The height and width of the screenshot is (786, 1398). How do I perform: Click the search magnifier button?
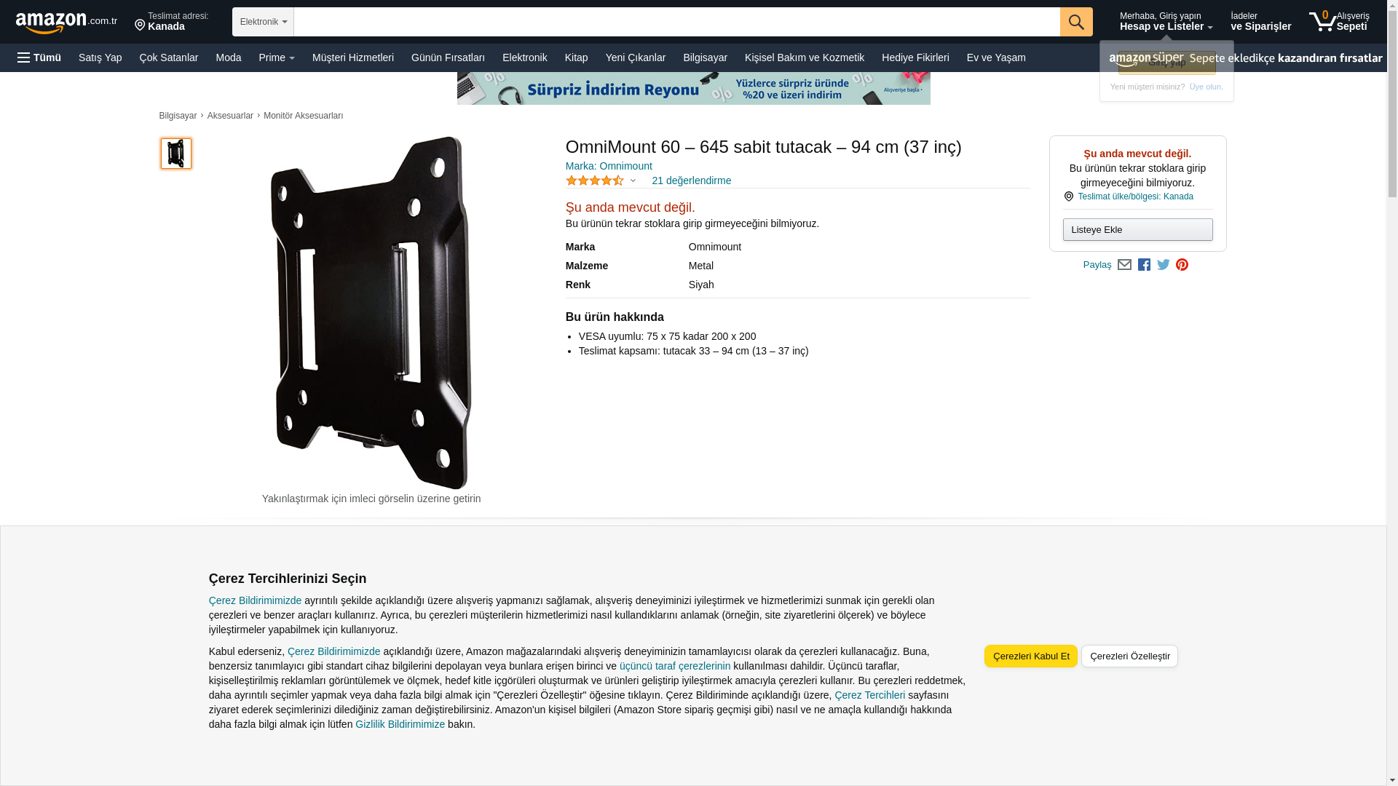[1075, 22]
